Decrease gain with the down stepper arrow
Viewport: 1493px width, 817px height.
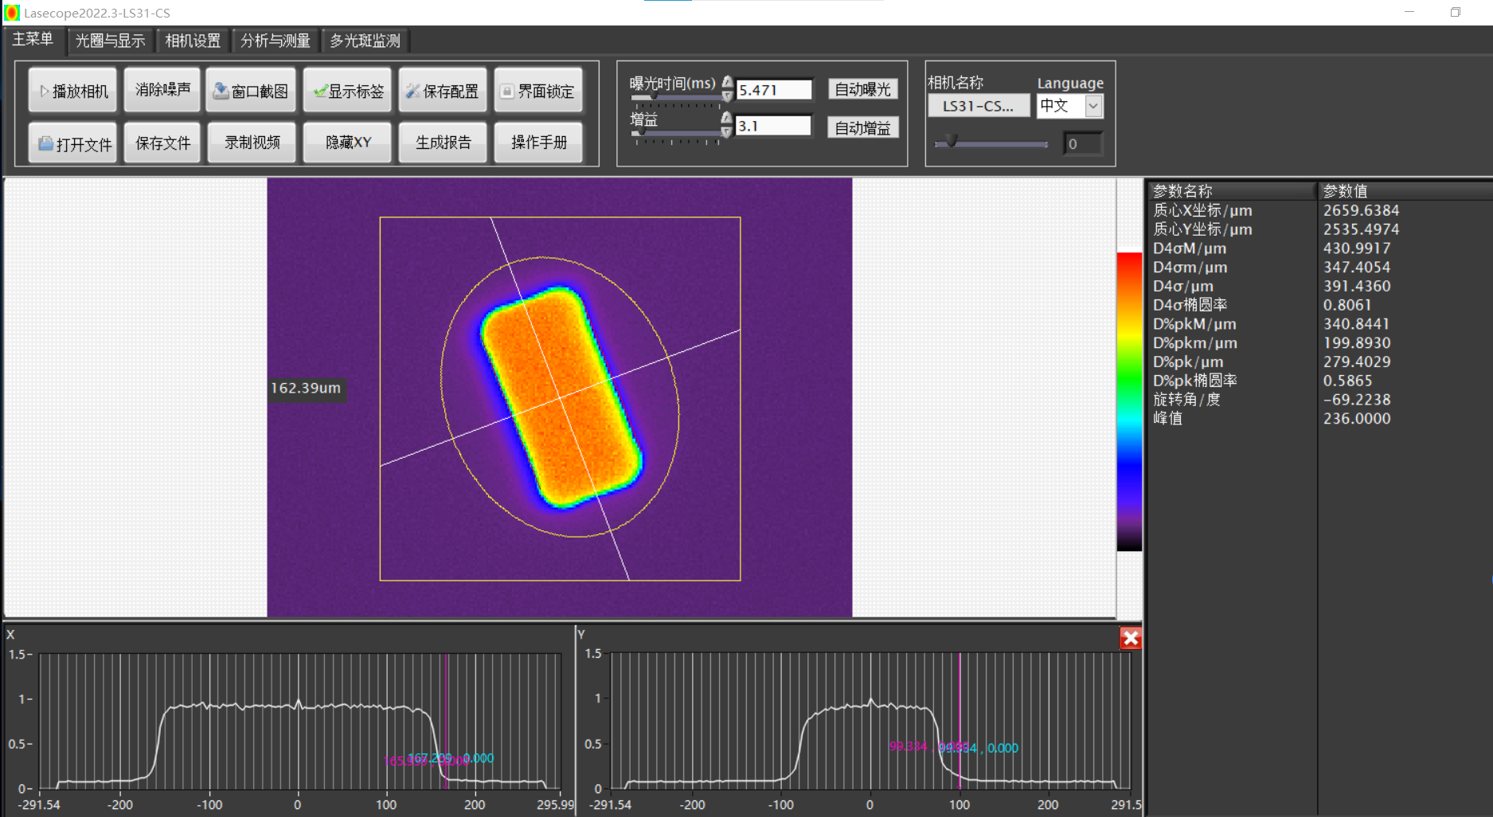[726, 131]
